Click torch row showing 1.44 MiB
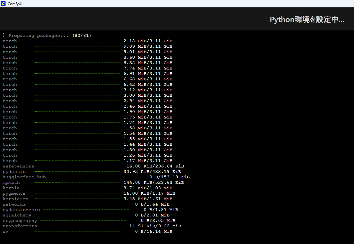Image resolution: width=354 pixels, height=244 pixels. (87, 144)
